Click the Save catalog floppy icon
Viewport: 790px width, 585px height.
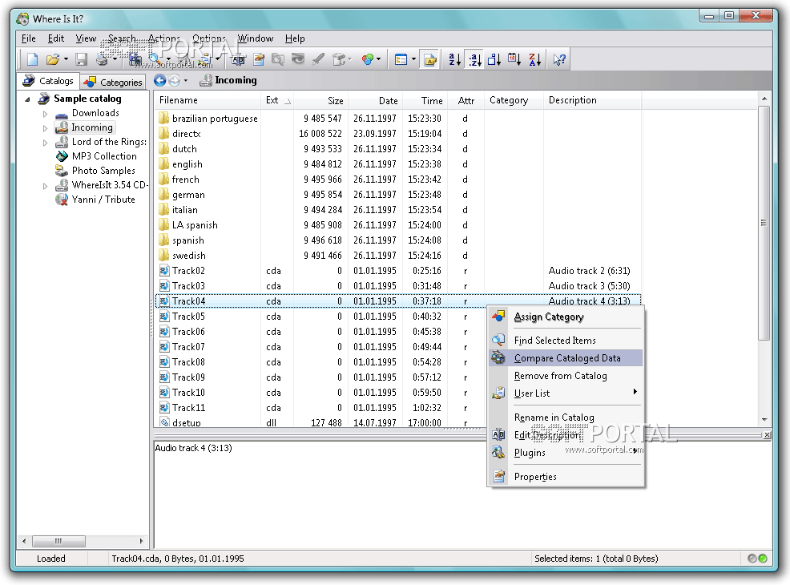point(82,59)
